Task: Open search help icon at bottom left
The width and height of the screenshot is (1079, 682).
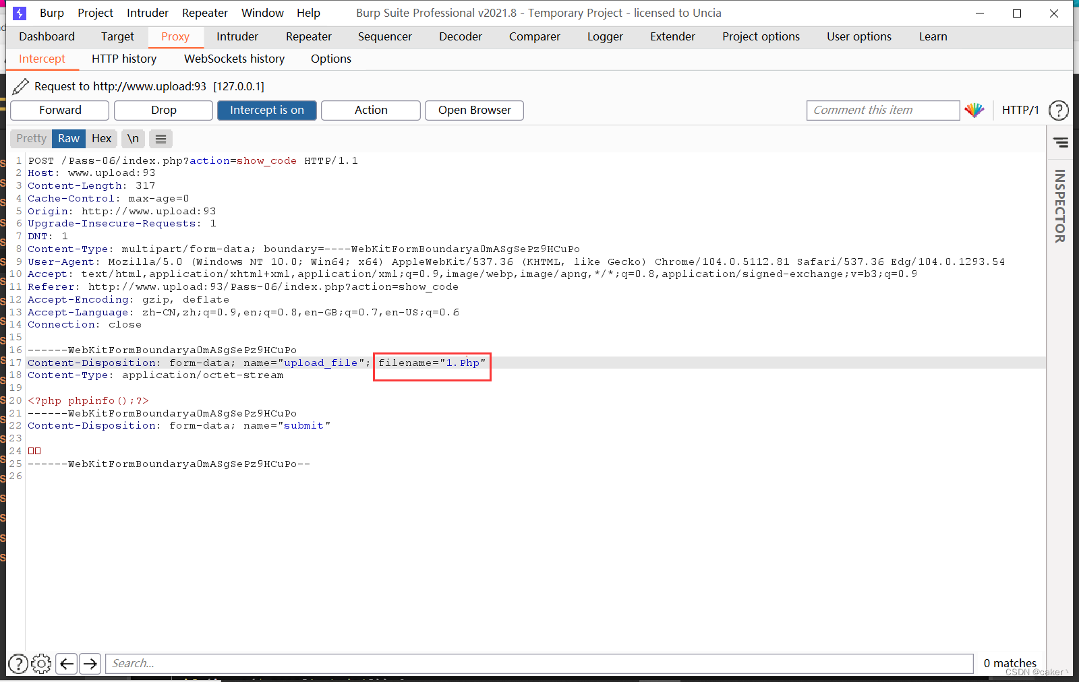Action: [x=18, y=664]
